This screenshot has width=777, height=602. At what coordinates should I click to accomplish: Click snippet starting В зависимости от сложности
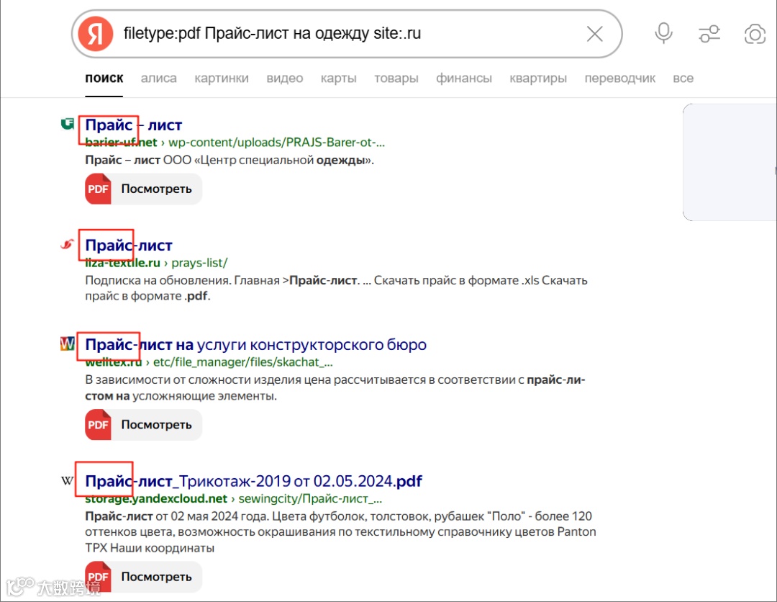[x=335, y=388]
